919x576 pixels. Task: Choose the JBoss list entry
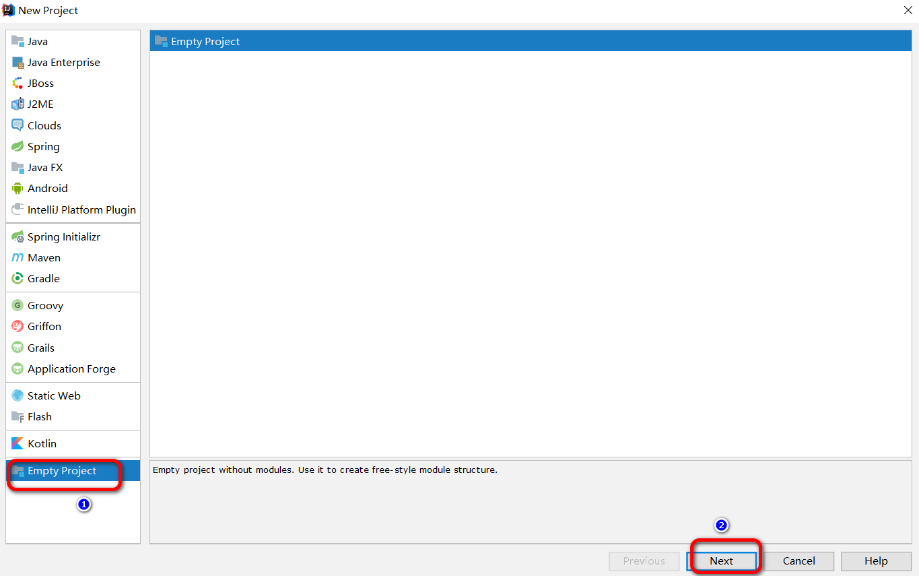point(73,83)
